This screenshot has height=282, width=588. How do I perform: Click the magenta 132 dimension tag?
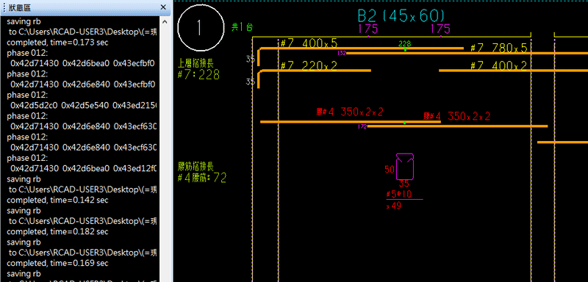click(342, 53)
